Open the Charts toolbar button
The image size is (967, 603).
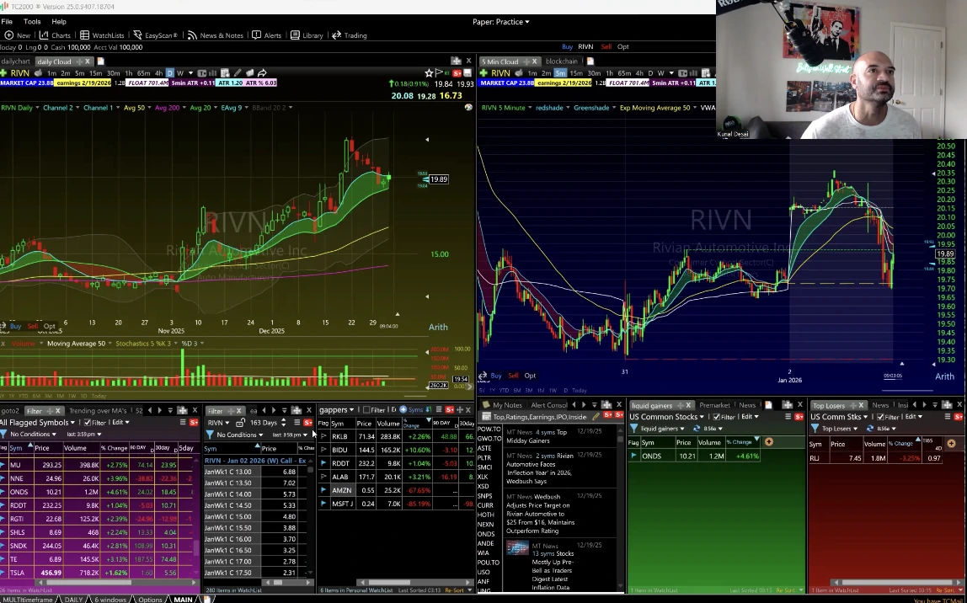55,35
